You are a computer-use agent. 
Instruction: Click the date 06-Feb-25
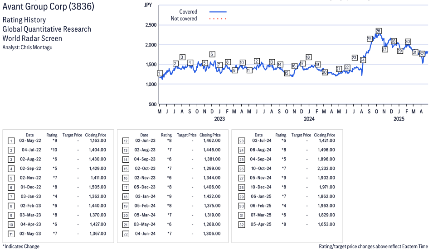coord(261,206)
